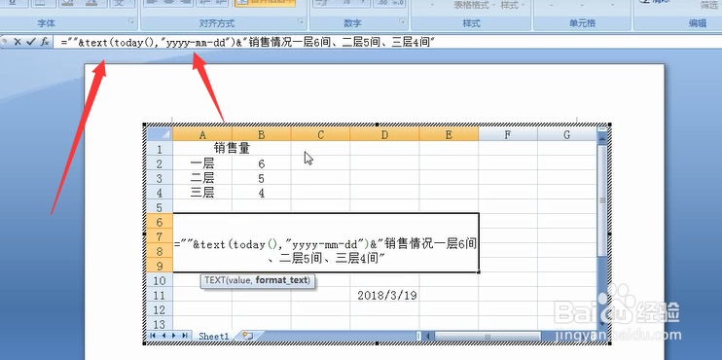This screenshot has width=722, height=360.
Task: Select row 4 header
Action: 160,193
